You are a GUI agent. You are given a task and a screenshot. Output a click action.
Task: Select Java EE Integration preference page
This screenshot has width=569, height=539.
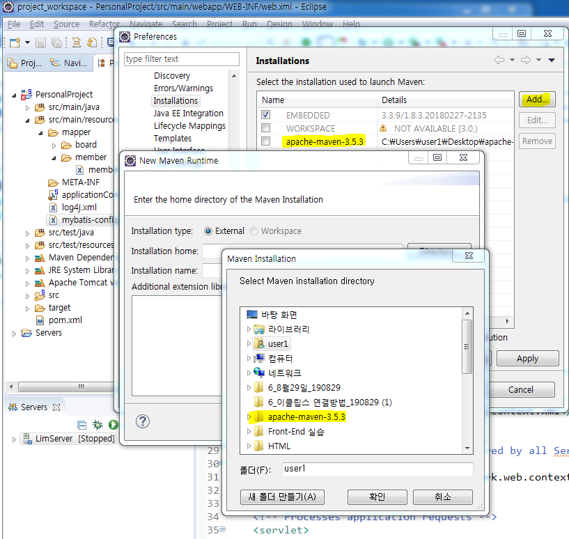[188, 114]
